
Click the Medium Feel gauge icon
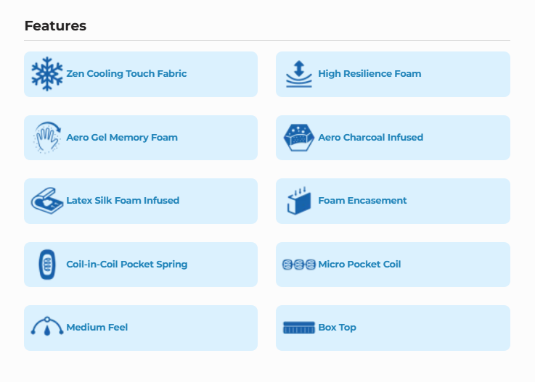tap(47, 327)
